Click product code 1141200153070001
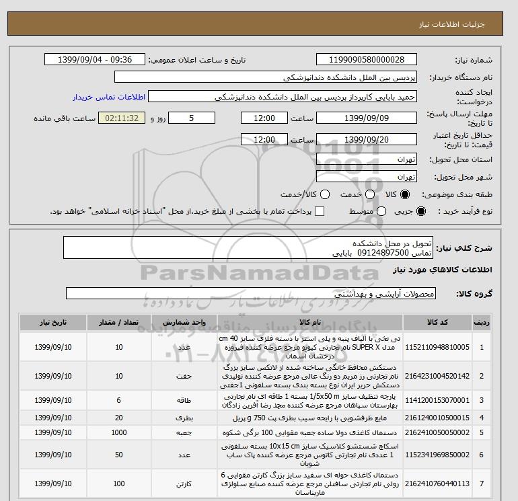Viewport: 518px width, 501px height. click(x=437, y=400)
